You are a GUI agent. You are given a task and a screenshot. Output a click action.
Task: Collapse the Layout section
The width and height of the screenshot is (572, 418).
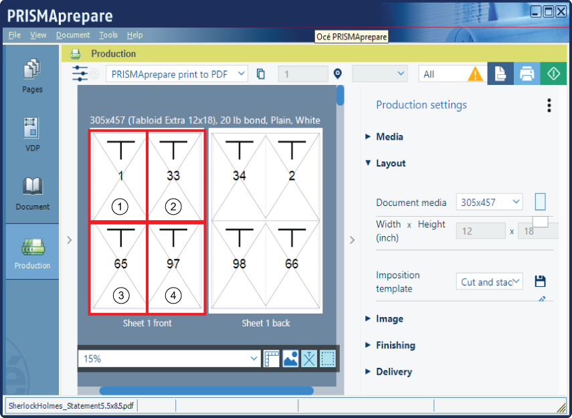(385, 163)
